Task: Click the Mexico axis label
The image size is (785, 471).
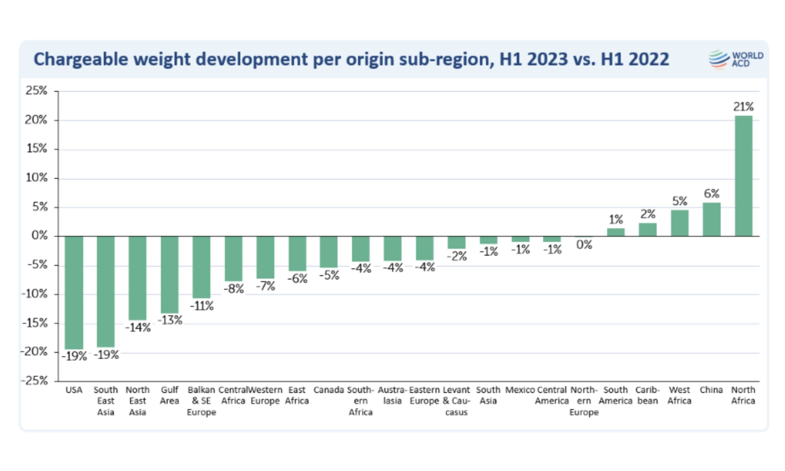Action: 520,390
